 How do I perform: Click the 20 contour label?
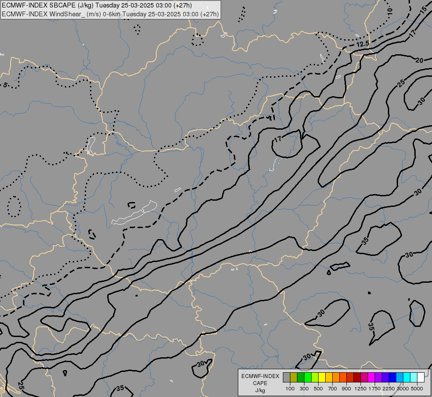(x=419, y=60)
